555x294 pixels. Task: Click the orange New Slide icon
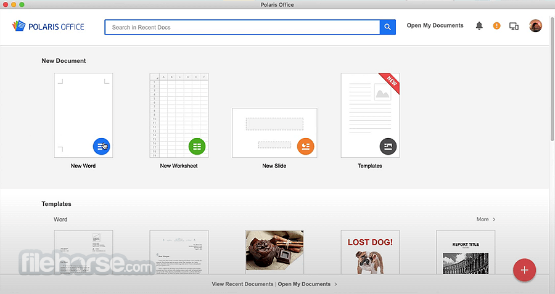tap(305, 146)
